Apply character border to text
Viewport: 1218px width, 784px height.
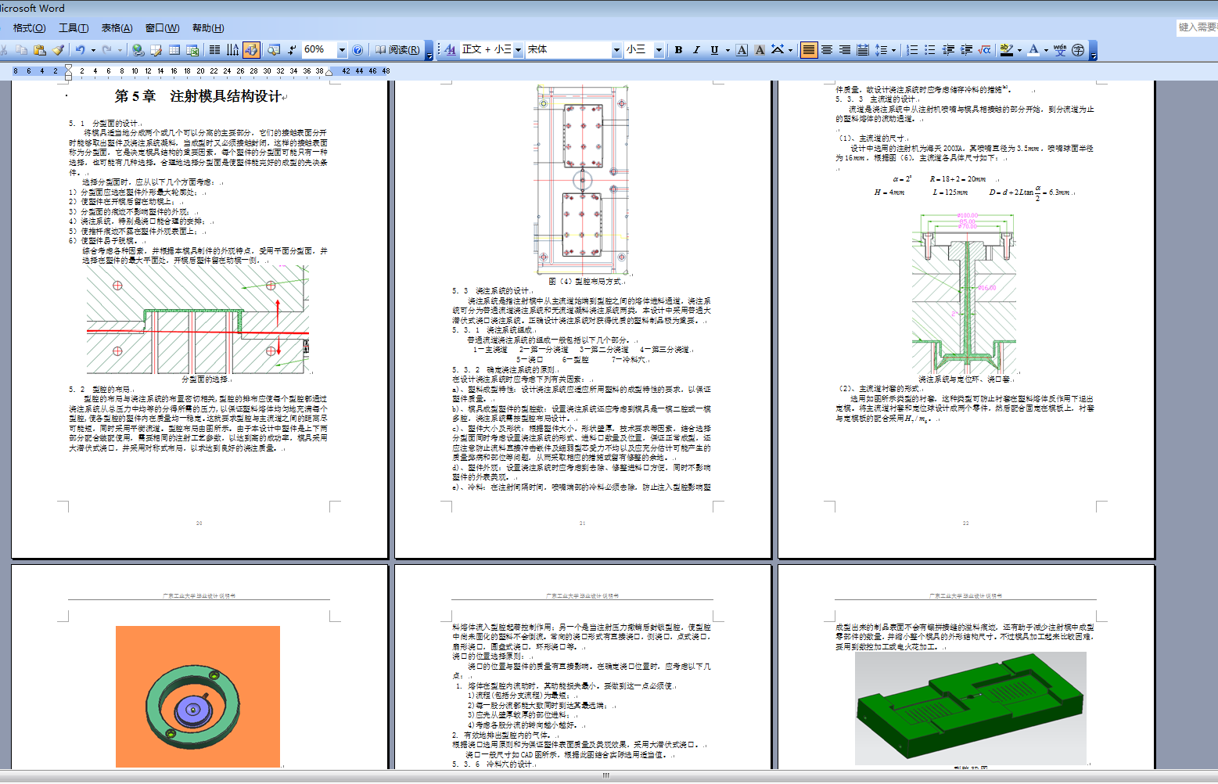point(742,50)
